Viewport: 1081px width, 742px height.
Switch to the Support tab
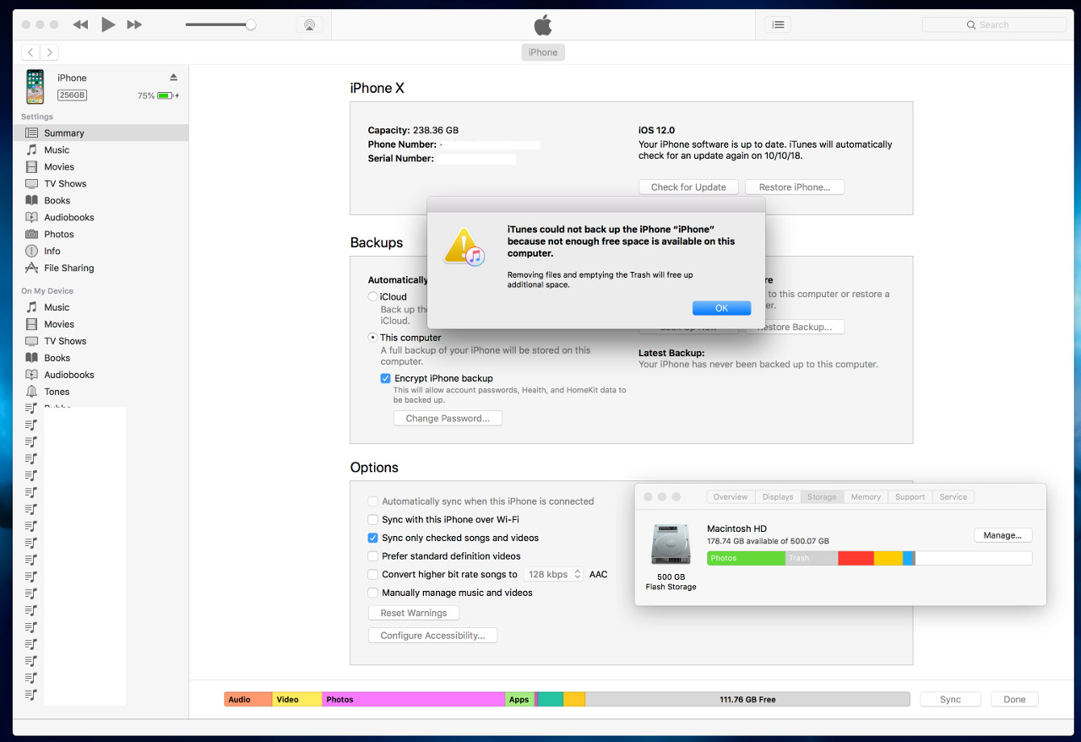click(x=910, y=497)
